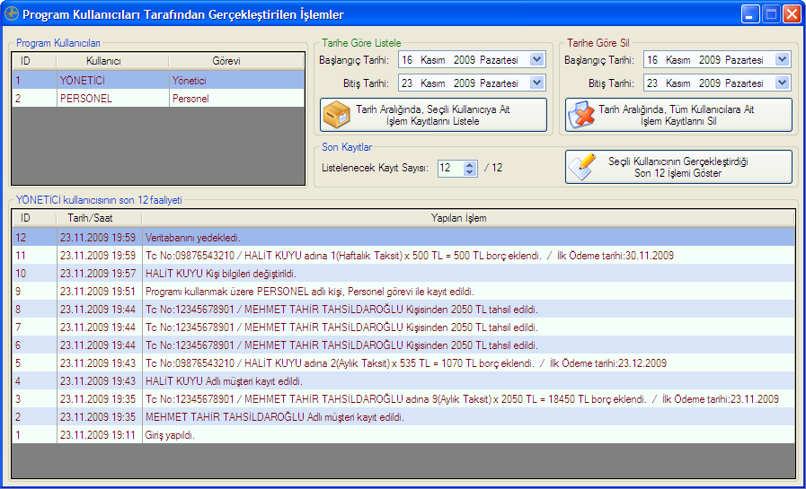Viewport: 806px width, 489px height.
Task: Increase the Listelenecek Kayıt Sayısı spinner value
Action: [x=469, y=164]
